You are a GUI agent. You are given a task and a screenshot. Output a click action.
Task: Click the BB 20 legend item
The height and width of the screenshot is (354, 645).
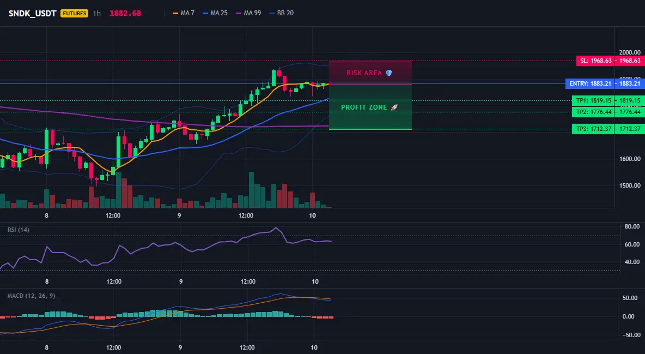coord(282,13)
